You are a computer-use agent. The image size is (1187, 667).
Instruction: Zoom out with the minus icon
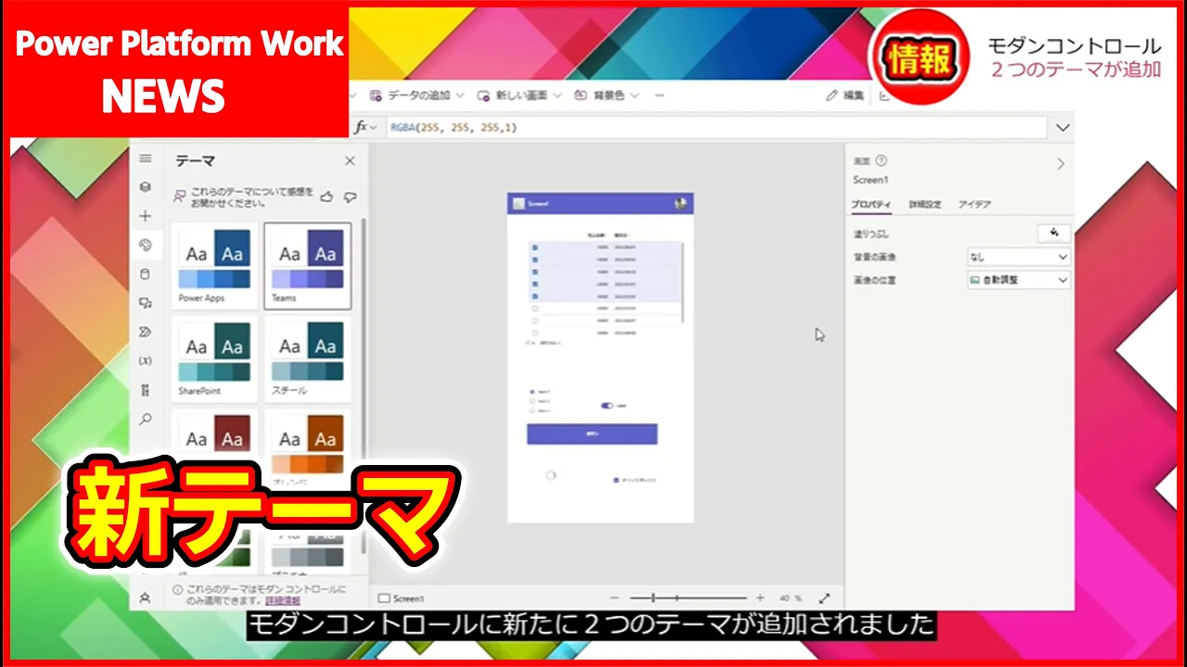[617, 598]
